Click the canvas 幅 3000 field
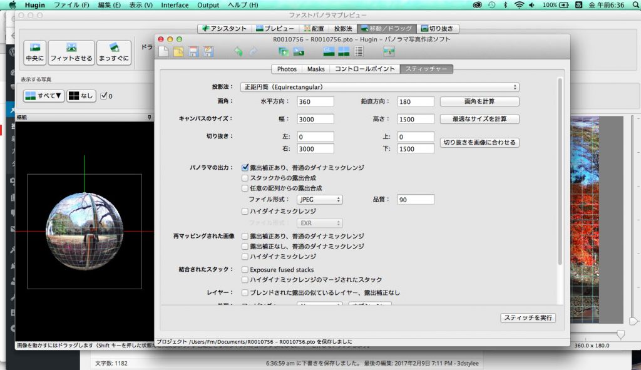 coord(315,119)
